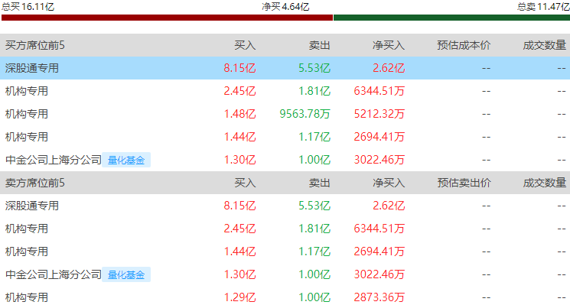The image size is (570, 305).
Task: Select the 机构专用 row with 2873.36万
Action: coord(285,297)
